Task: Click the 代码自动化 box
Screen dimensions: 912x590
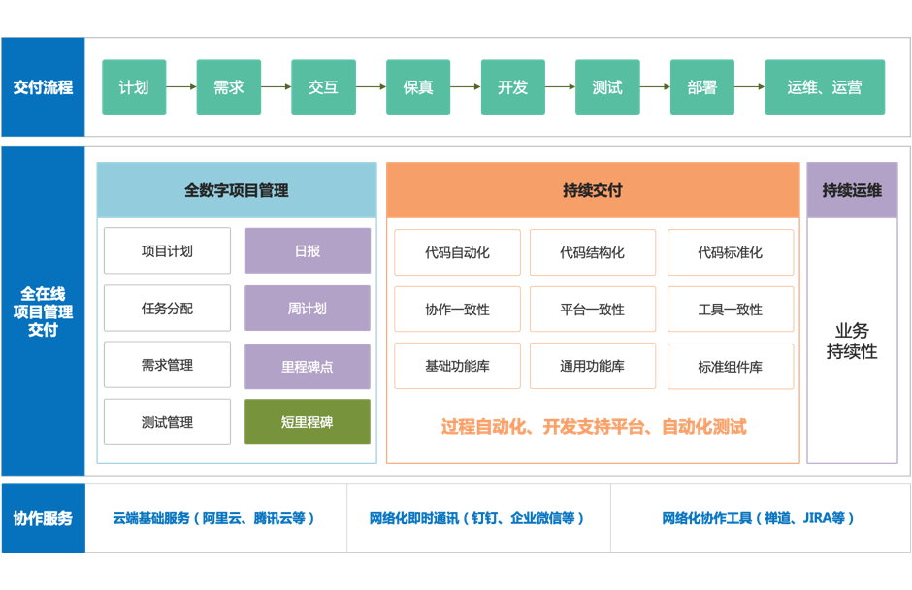Action: click(457, 252)
